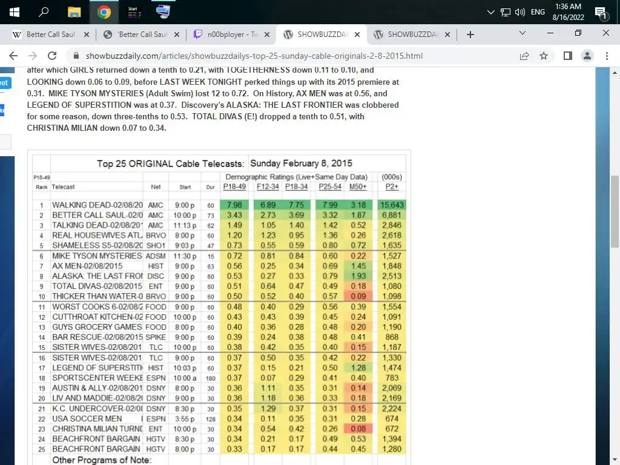The height and width of the screenshot is (465, 620).
Task: Open the notification center icon
Action: (x=601, y=13)
